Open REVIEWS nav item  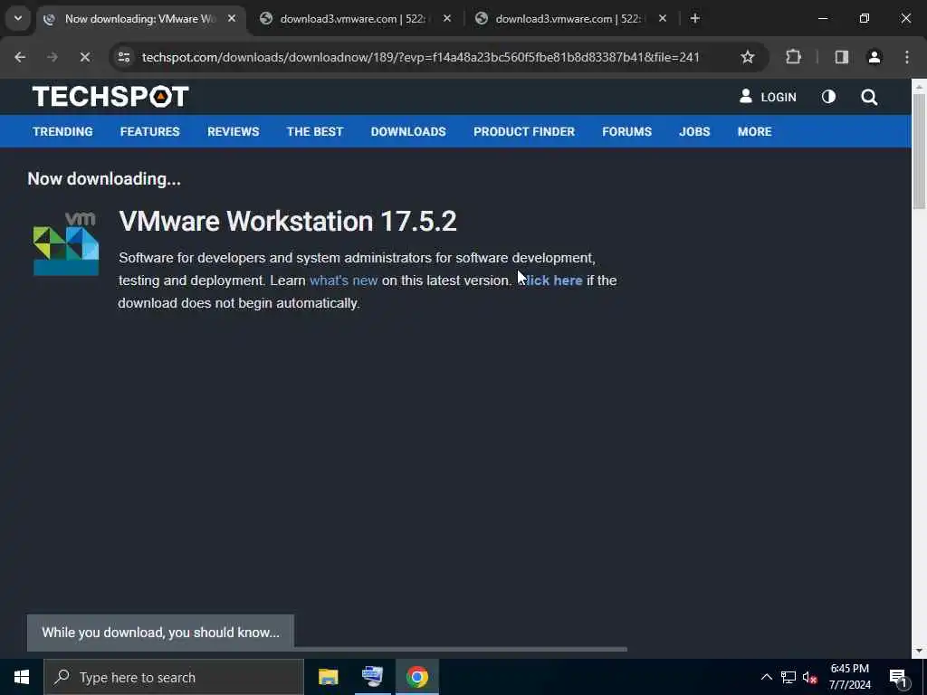pyautogui.click(x=234, y=132)
